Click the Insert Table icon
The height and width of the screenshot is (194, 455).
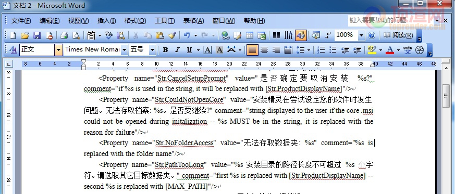[x=250, y=35]
